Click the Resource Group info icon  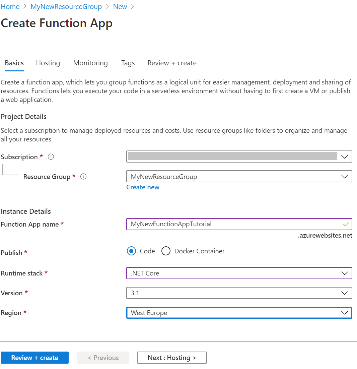tap(83, 176)
